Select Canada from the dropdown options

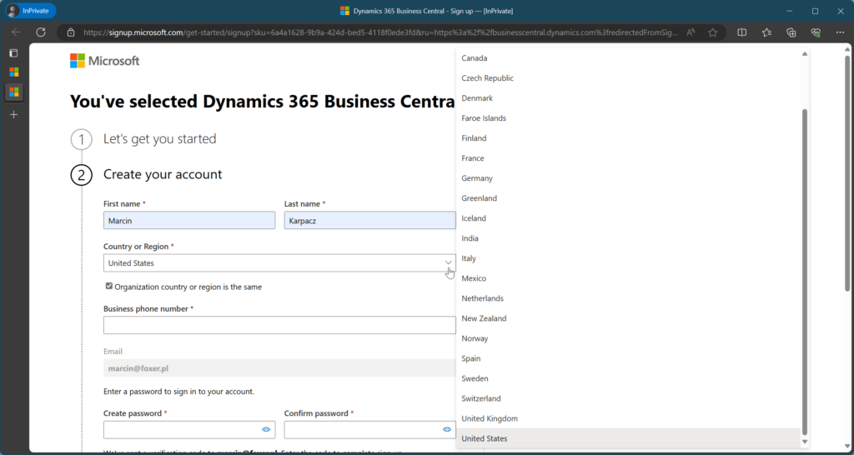475,58
